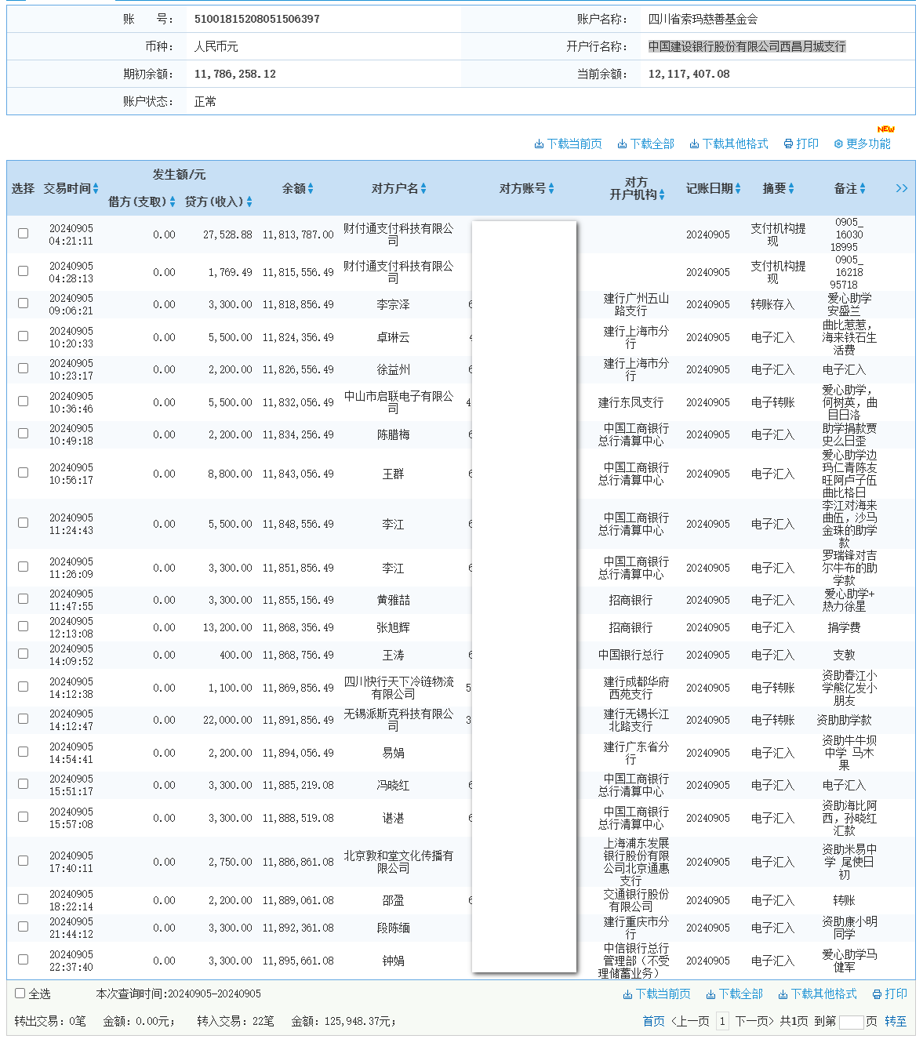Screen dimensions: 923x1039
Task: Sort by 记账日期 column arrows
Action: click(738, 188)
